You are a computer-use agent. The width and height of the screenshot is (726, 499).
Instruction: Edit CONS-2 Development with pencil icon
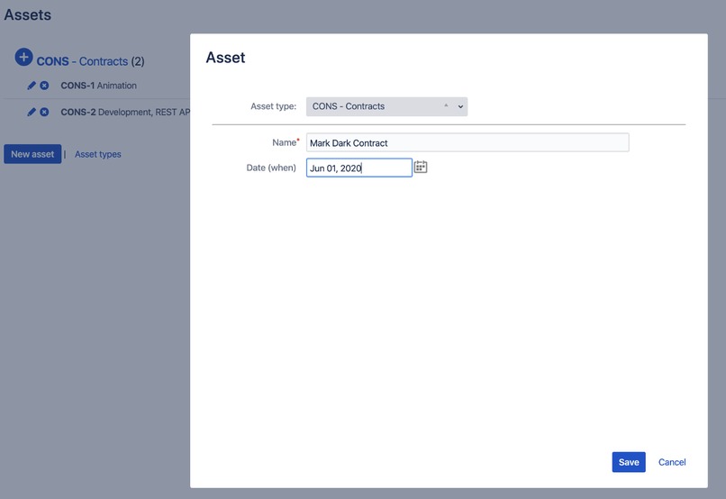(32, 112)
